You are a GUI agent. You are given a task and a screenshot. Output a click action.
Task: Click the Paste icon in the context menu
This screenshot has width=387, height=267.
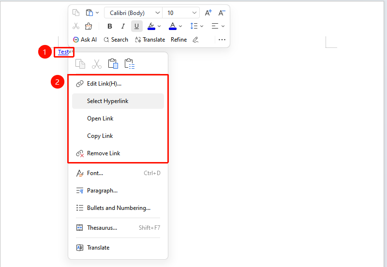(113, 64)
